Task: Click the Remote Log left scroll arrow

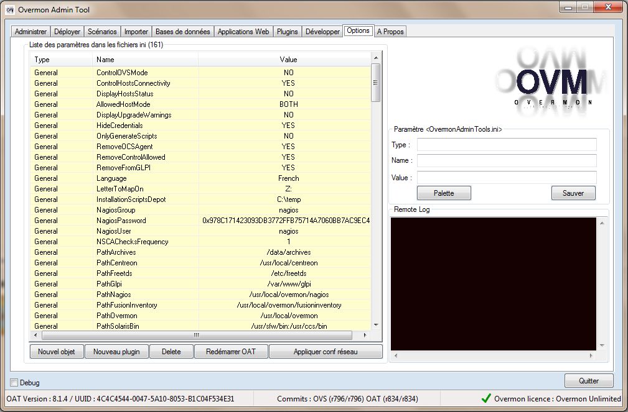Action: [x=396, y=355]
